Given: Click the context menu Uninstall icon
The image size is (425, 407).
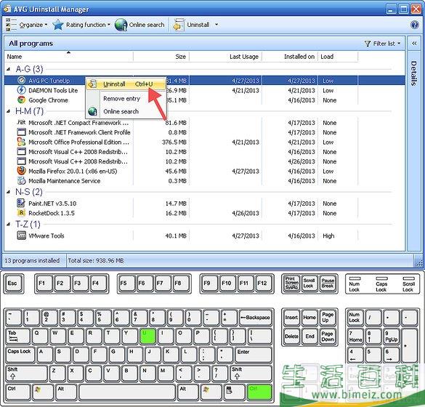Looking at the screenshot, I should click(92, 84).
